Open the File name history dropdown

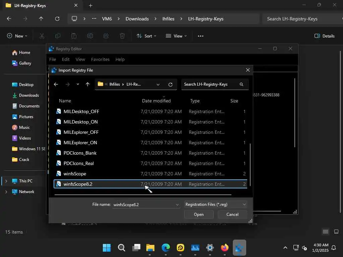coord(177,205)
